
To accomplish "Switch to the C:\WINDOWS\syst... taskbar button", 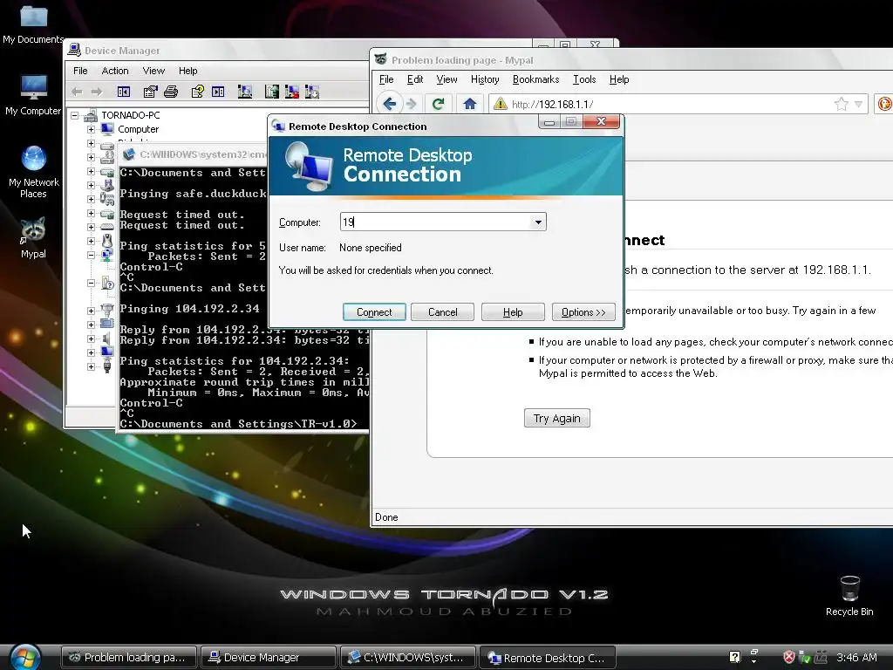I will pos(408,657).
